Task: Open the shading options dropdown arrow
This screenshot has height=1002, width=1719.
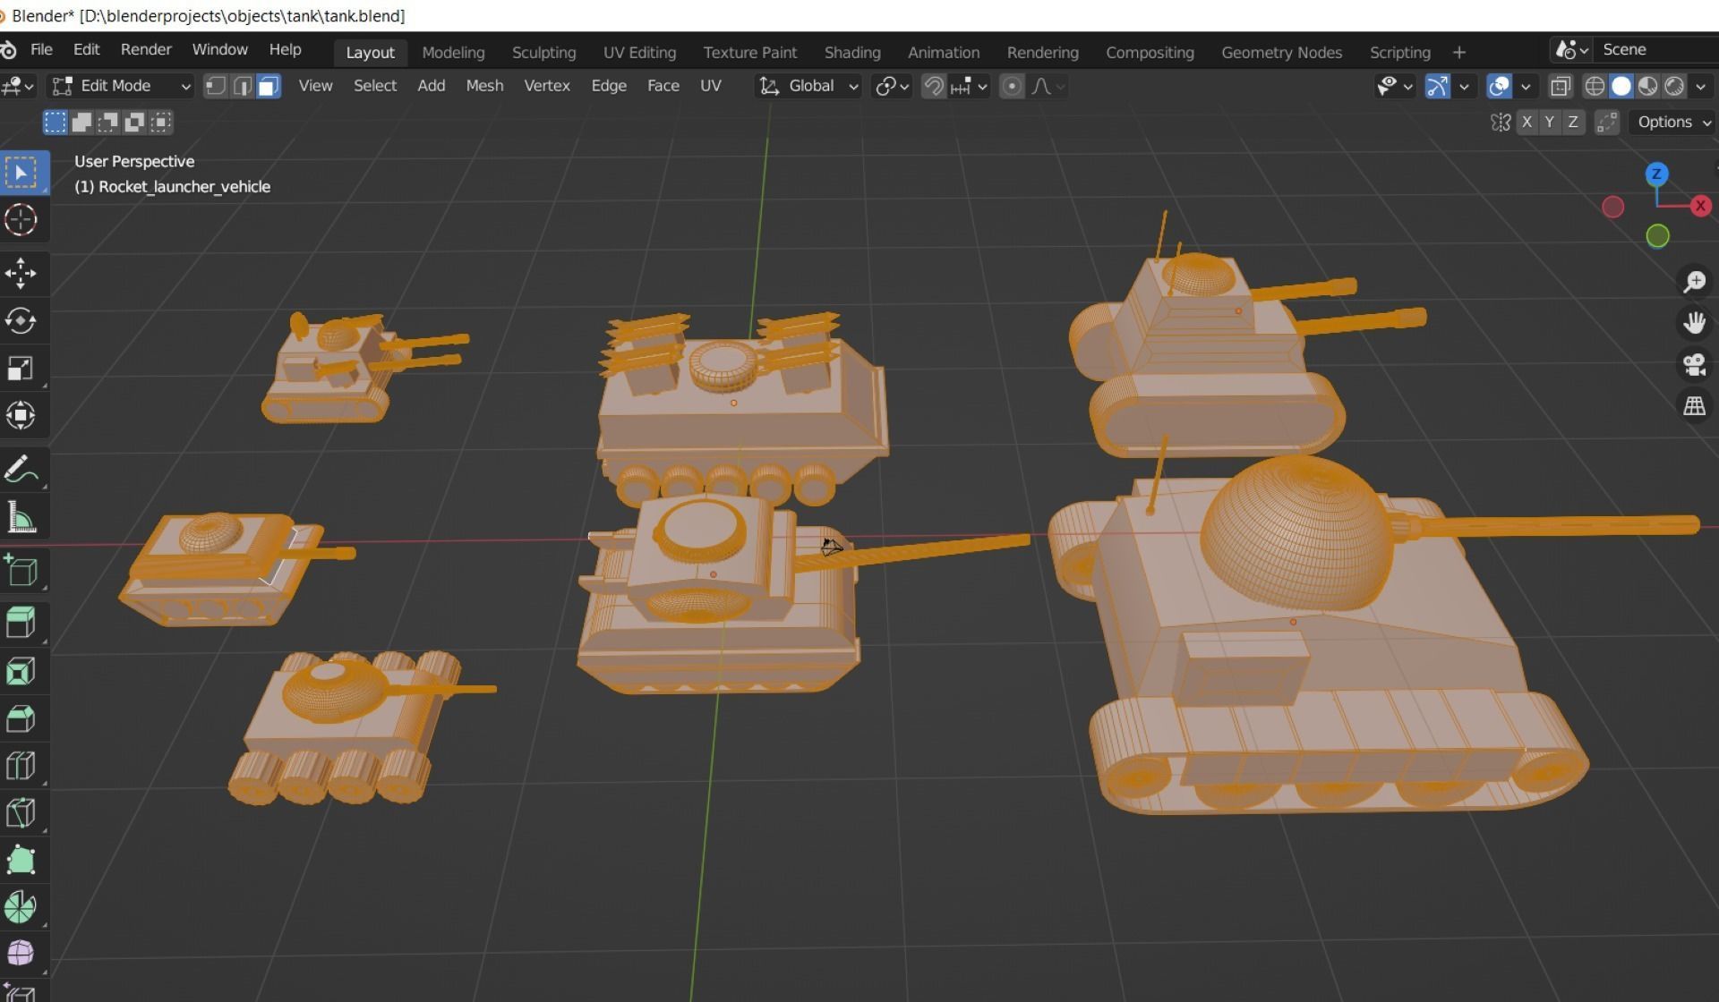Action: pyautogui.click(x=1700, y=86)
